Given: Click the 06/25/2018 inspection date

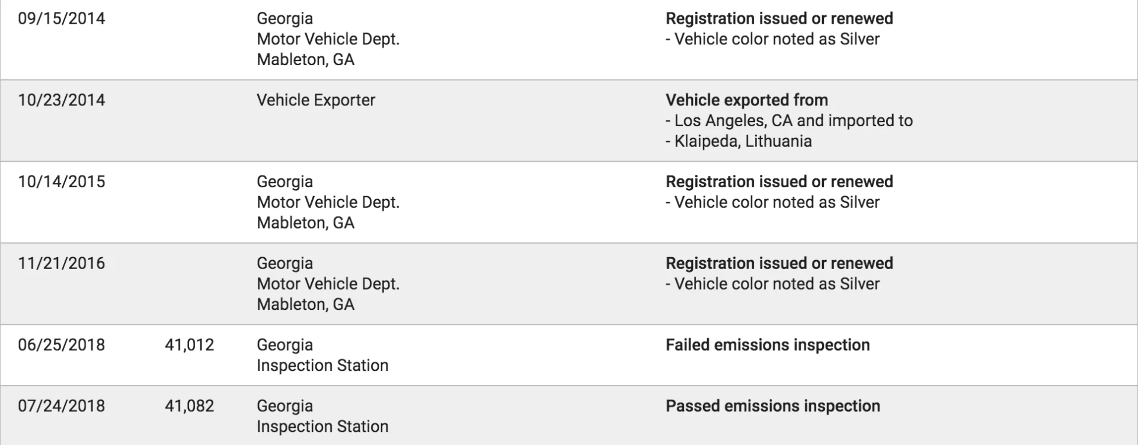Looking at the screenshot, I should [x=62, y=345].
